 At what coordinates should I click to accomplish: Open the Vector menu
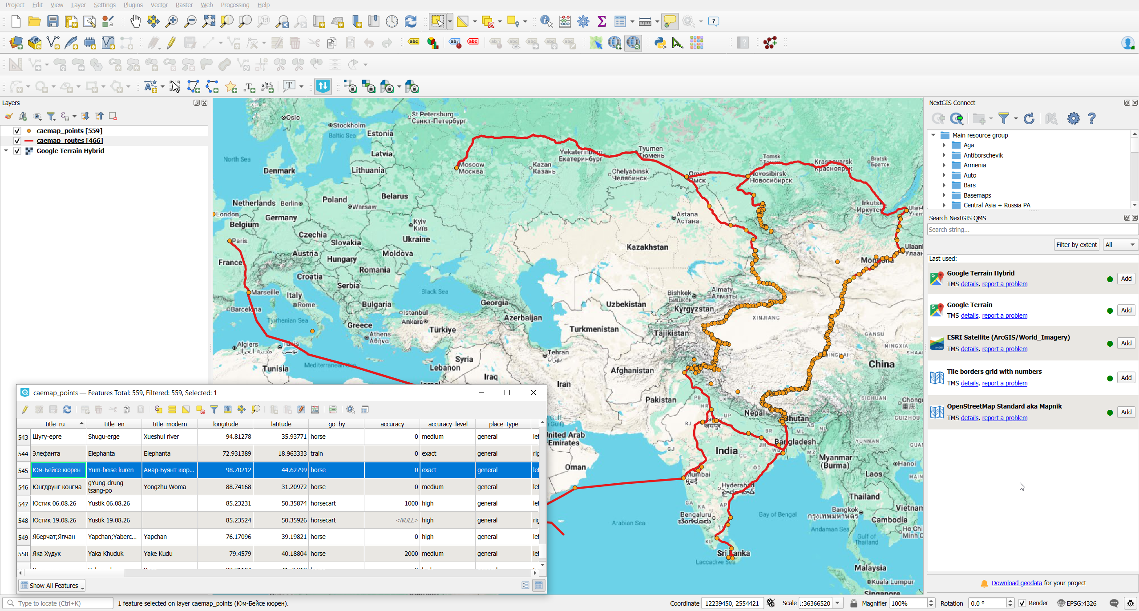159,5
